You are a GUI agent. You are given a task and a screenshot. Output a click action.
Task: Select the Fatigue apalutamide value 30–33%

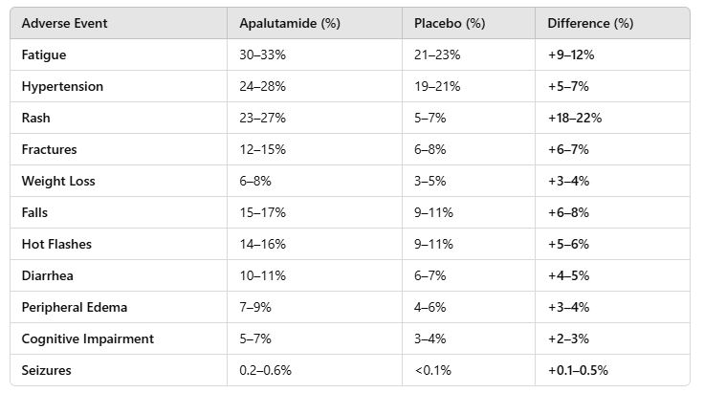[263, 55]
